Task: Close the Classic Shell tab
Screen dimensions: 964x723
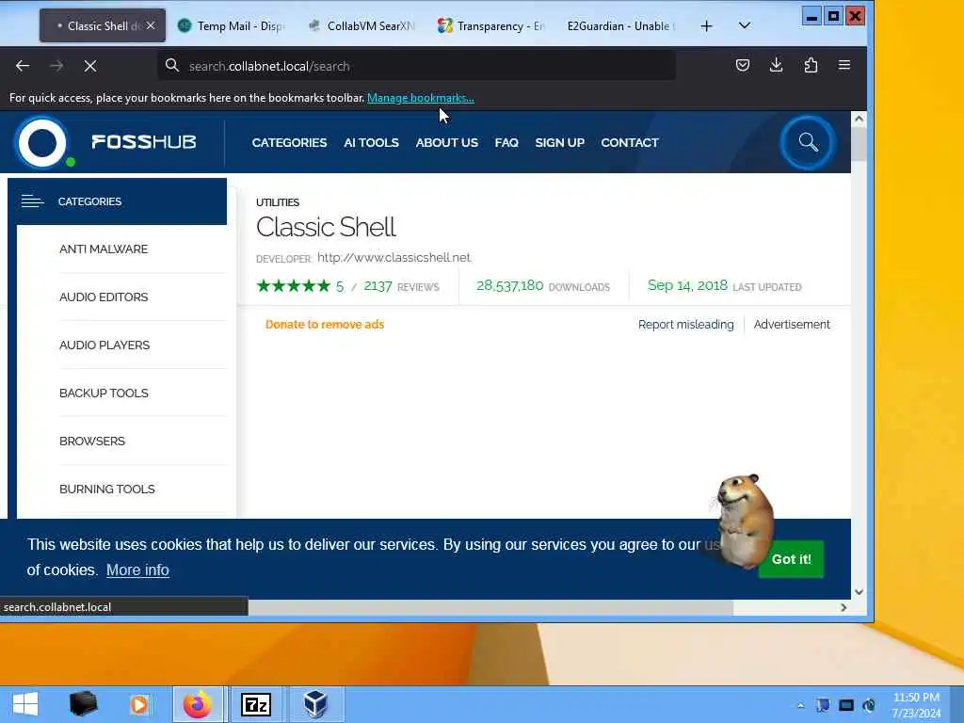Action: [x=151, y=25]
